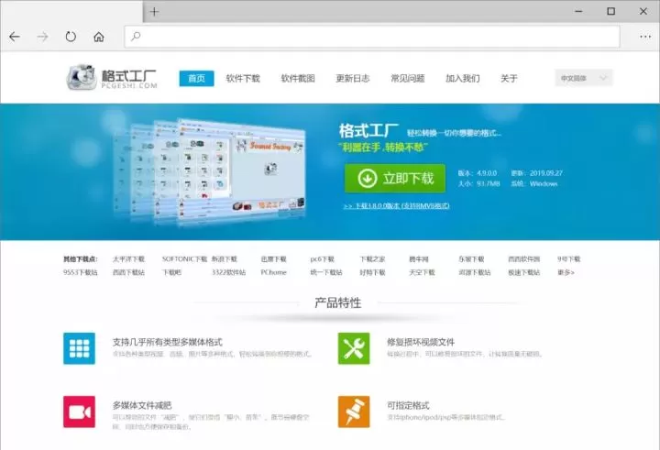Open the 统一下载站 mirror link
This screenshot has width=660, height=450.
pyautogui.click(x=326, y=272)
